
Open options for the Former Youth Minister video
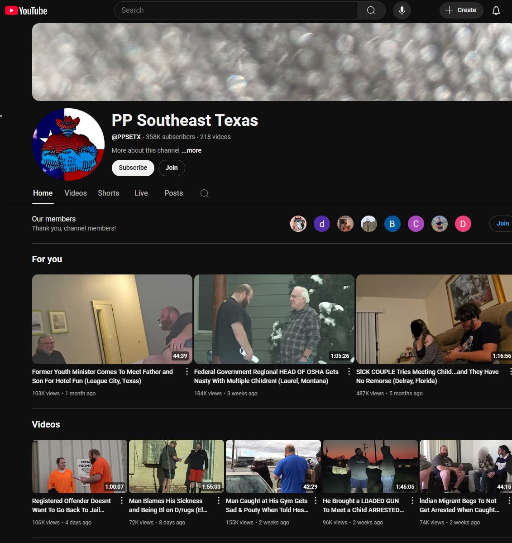click(x=187, y=371)
